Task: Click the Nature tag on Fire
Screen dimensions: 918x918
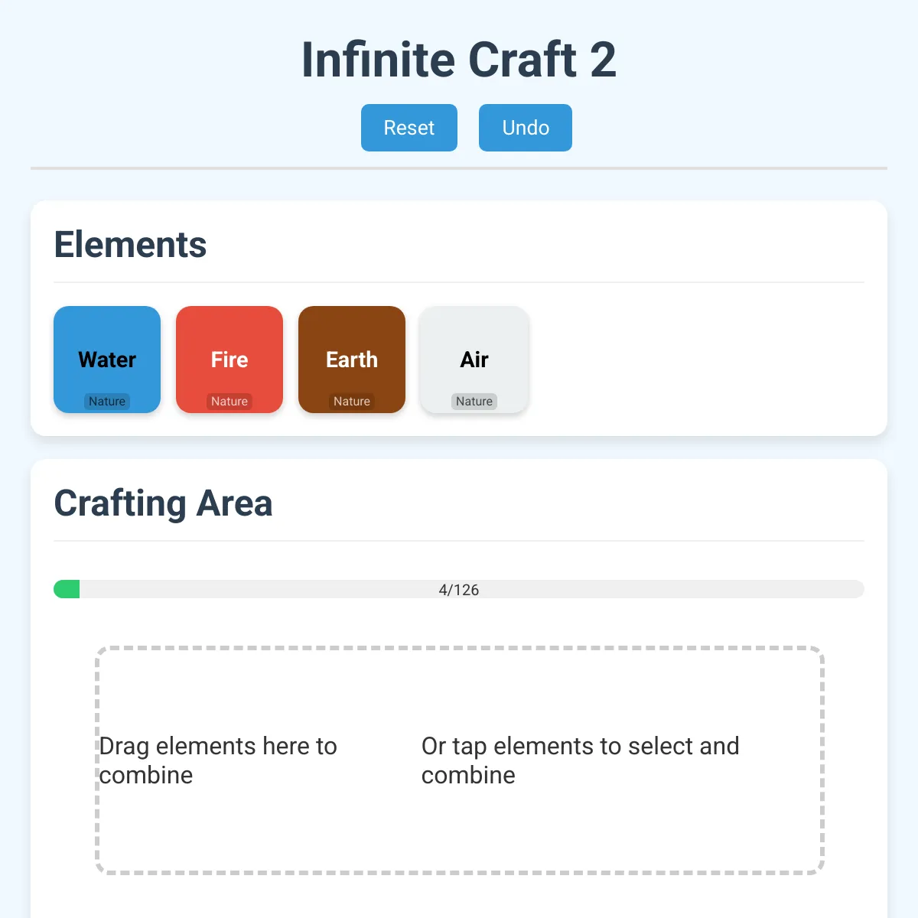Action: coord(229,402)
